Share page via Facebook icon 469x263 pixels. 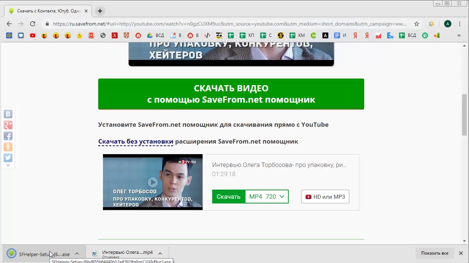[x=8, y=136]
